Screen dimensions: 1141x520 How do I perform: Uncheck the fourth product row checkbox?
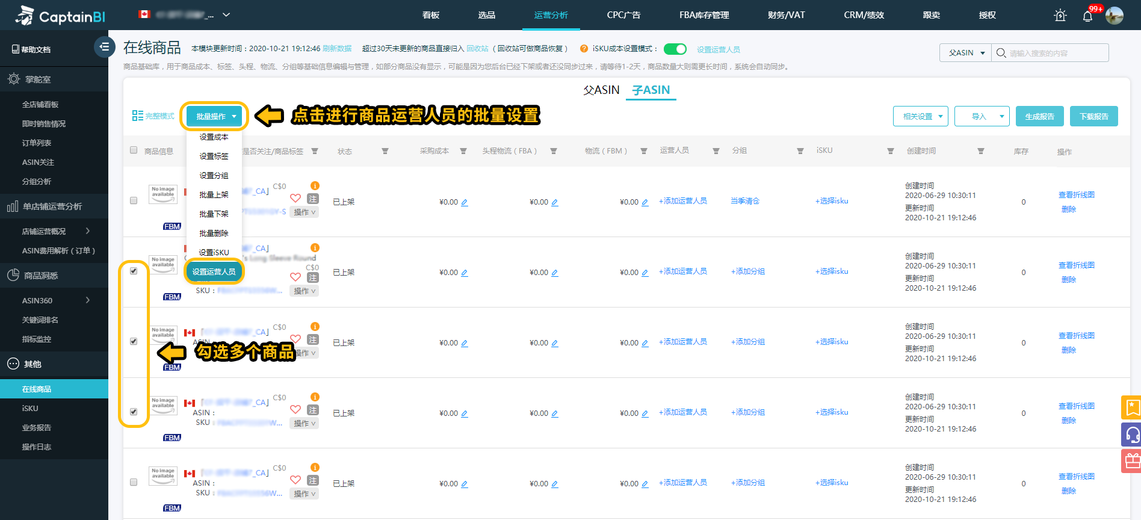click(134, 412)
